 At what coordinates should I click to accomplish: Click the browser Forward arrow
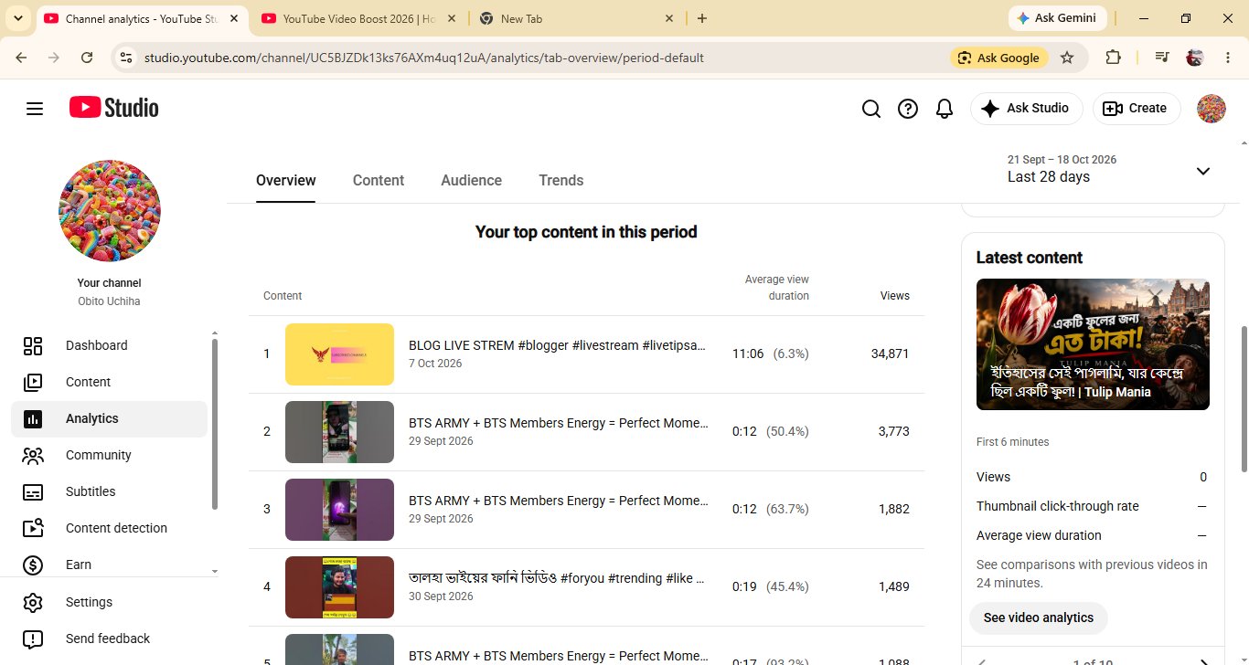(x=54, y=58)
